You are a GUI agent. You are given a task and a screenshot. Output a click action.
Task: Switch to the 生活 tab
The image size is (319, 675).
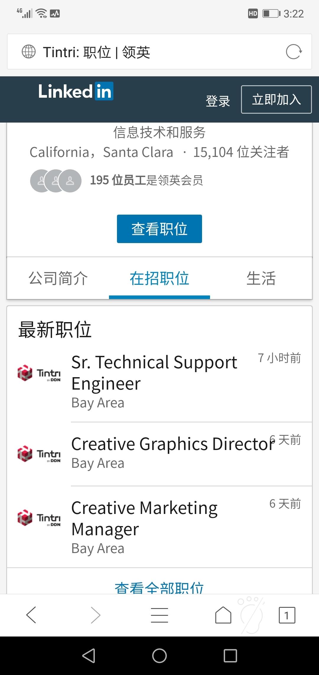tap(261, 278)
